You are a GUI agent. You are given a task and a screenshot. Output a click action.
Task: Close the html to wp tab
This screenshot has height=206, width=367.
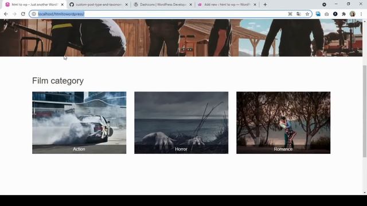click(63, 5)
